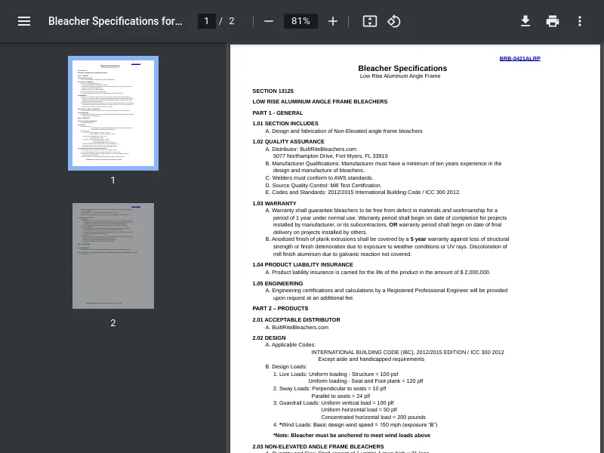Click 'C. Welders must conform to AWS standards' line
This screenshot has width=604, height=453.
click(x=319, y=178)
